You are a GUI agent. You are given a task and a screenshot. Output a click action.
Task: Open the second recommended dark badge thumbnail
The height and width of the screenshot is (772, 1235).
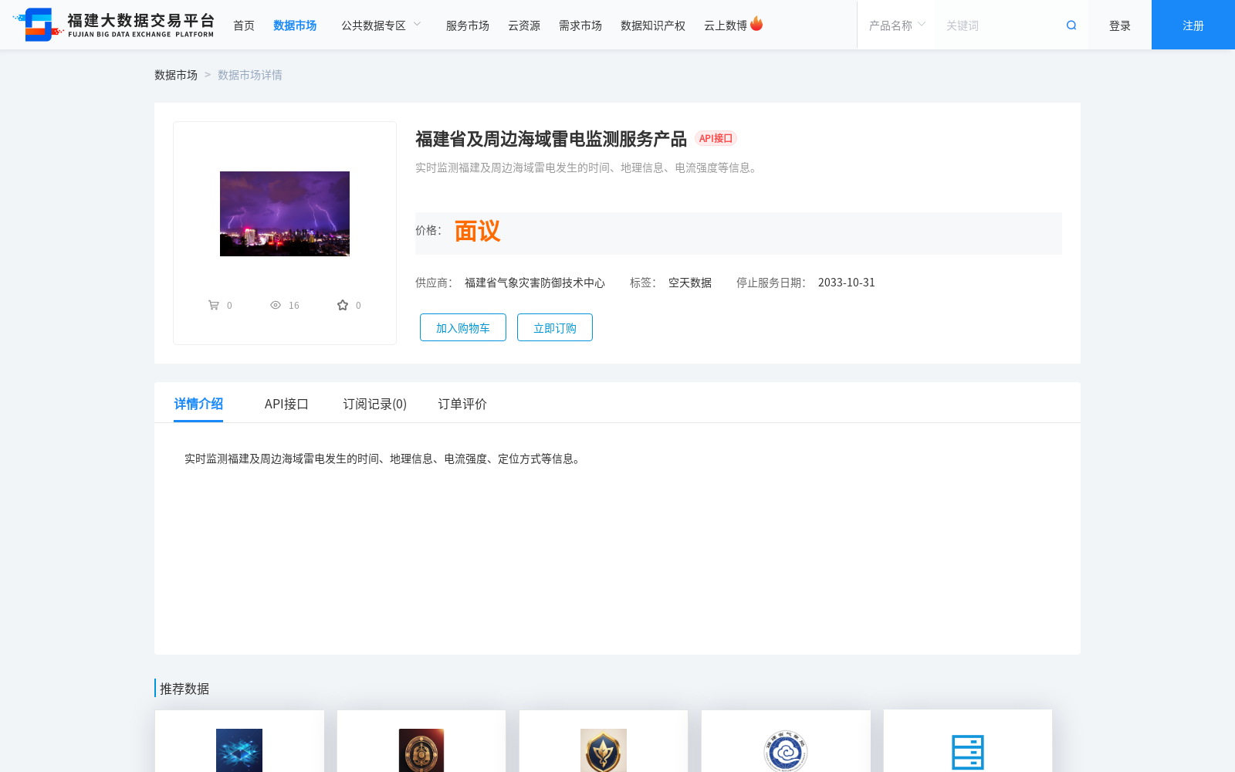[x=421, y=750]
